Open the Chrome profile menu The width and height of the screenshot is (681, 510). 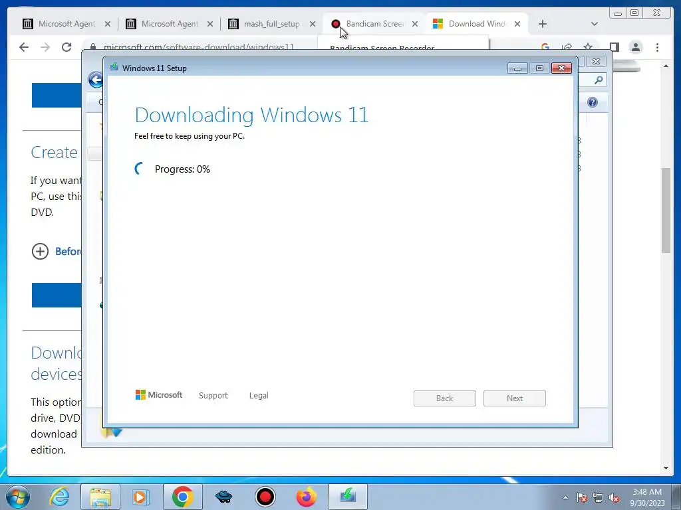[636, 47]
